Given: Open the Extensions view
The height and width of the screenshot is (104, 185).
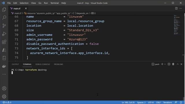Looking at the screenshot, I should point(4,42).
